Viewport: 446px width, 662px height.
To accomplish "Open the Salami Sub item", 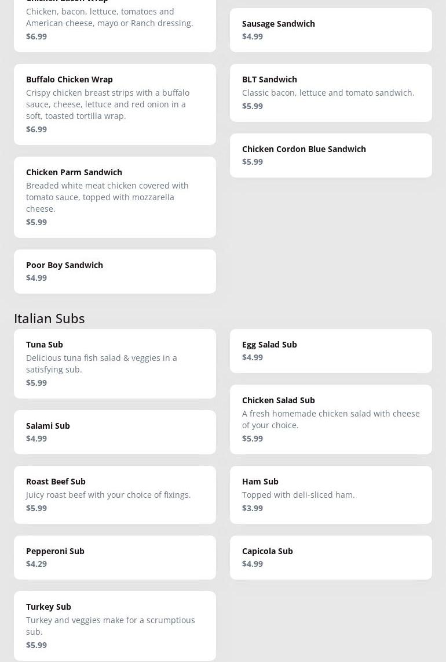I will (115, 432).
